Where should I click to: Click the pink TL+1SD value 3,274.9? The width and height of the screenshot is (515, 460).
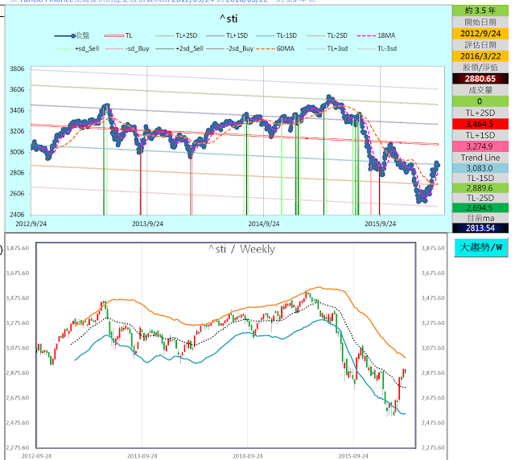pos(480,146)
